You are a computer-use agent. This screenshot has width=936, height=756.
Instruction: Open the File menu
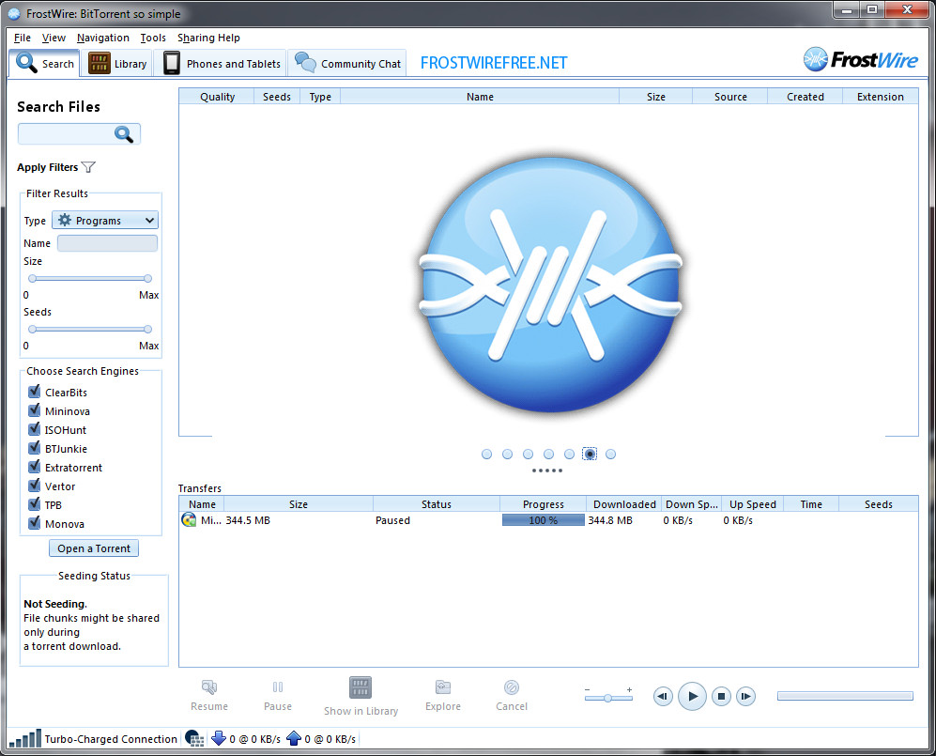(23, 38)
